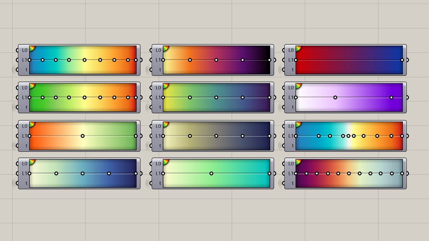Image resolution: width=429 pixels, height=241 pixels.
Task: Click L1 input on the red-to-blue gradient
Action: pos(291,60)
